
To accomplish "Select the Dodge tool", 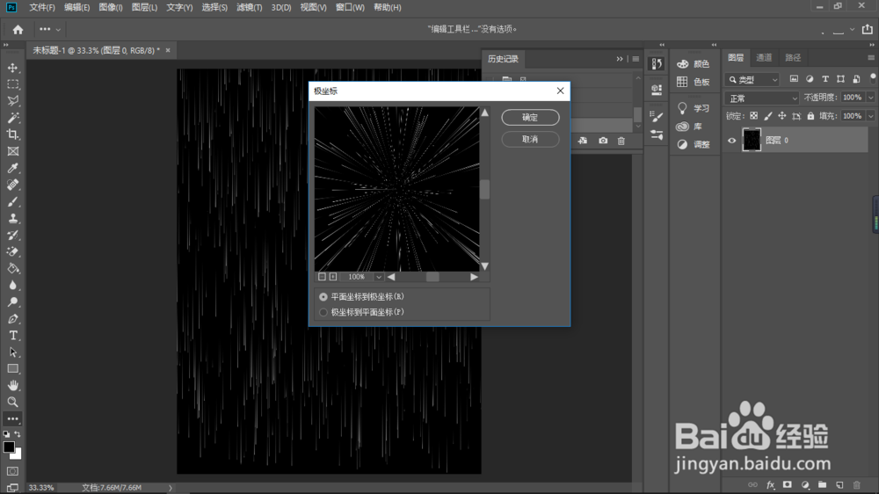I will [13, 302].
